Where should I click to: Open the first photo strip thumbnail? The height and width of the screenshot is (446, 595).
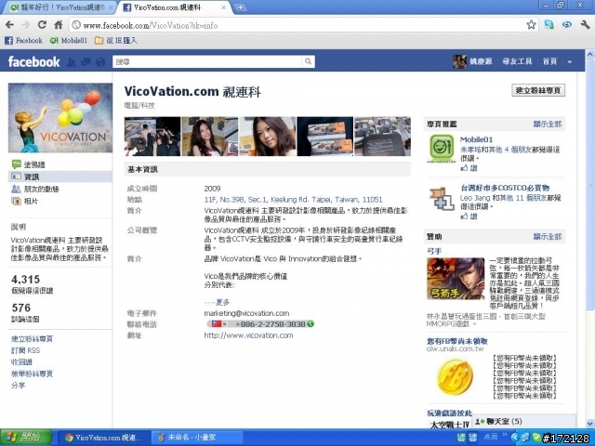152,137
